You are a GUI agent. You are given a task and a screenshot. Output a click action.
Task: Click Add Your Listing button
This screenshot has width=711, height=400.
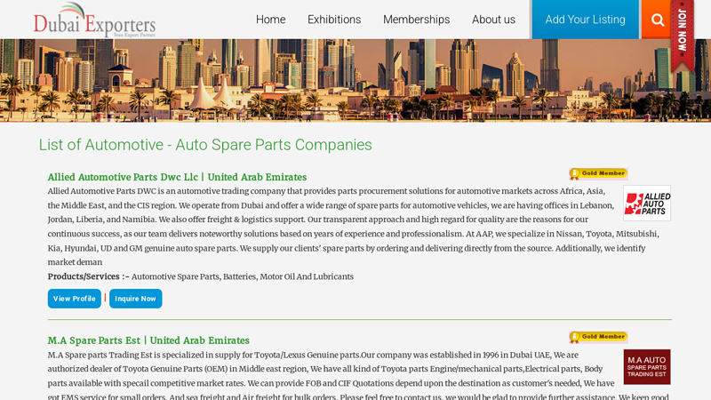click(585, 20)
